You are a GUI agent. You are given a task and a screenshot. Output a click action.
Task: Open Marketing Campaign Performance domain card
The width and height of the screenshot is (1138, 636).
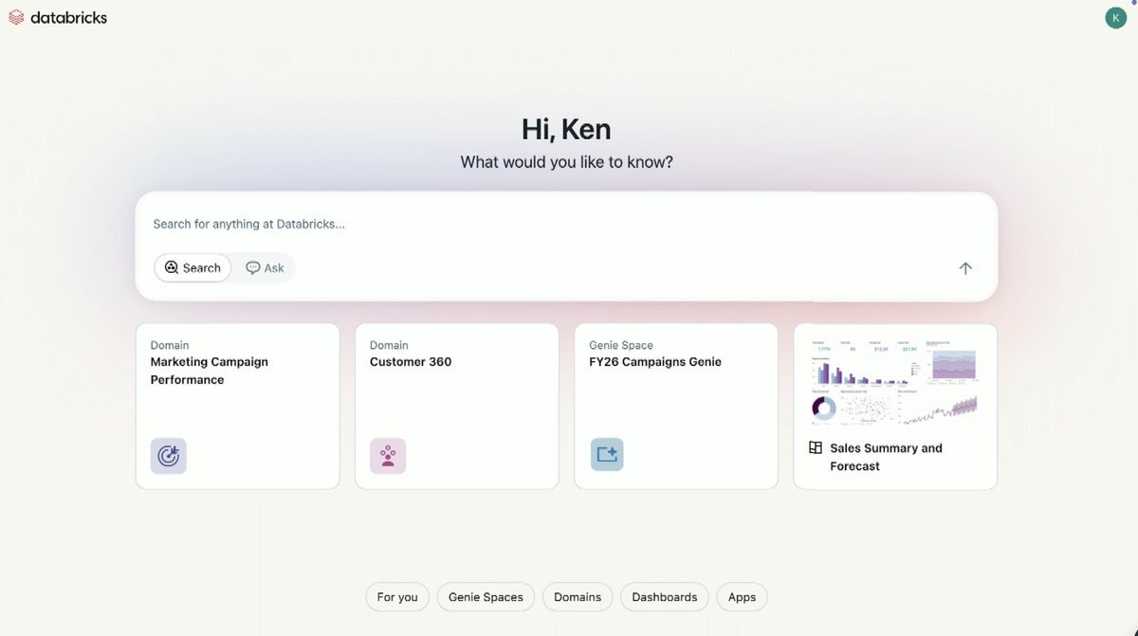coord(238,407)
